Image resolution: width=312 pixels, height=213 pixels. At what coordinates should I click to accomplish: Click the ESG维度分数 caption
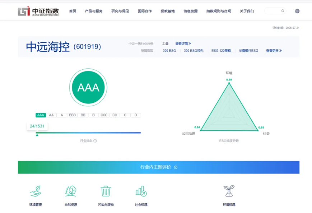click(x=229, y=141)
